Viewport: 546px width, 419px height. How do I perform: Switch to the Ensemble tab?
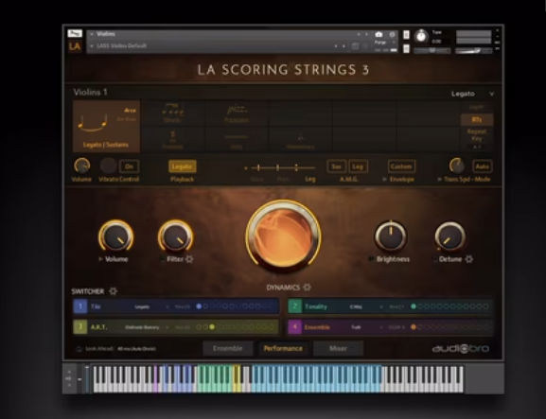click(228, 348)
